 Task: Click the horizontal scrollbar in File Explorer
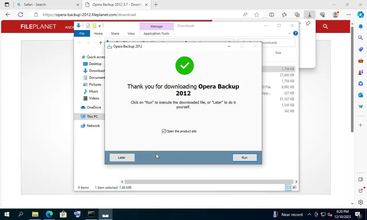(x=209, y=182)
